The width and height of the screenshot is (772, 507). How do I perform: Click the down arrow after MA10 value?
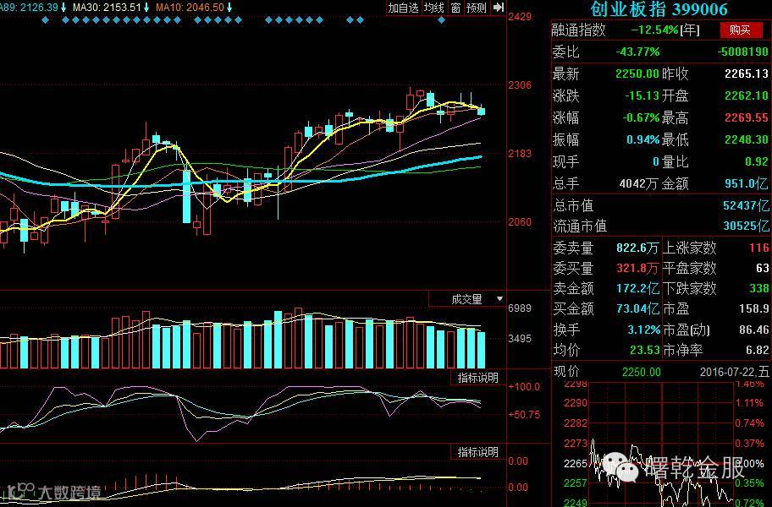(229, 8)
